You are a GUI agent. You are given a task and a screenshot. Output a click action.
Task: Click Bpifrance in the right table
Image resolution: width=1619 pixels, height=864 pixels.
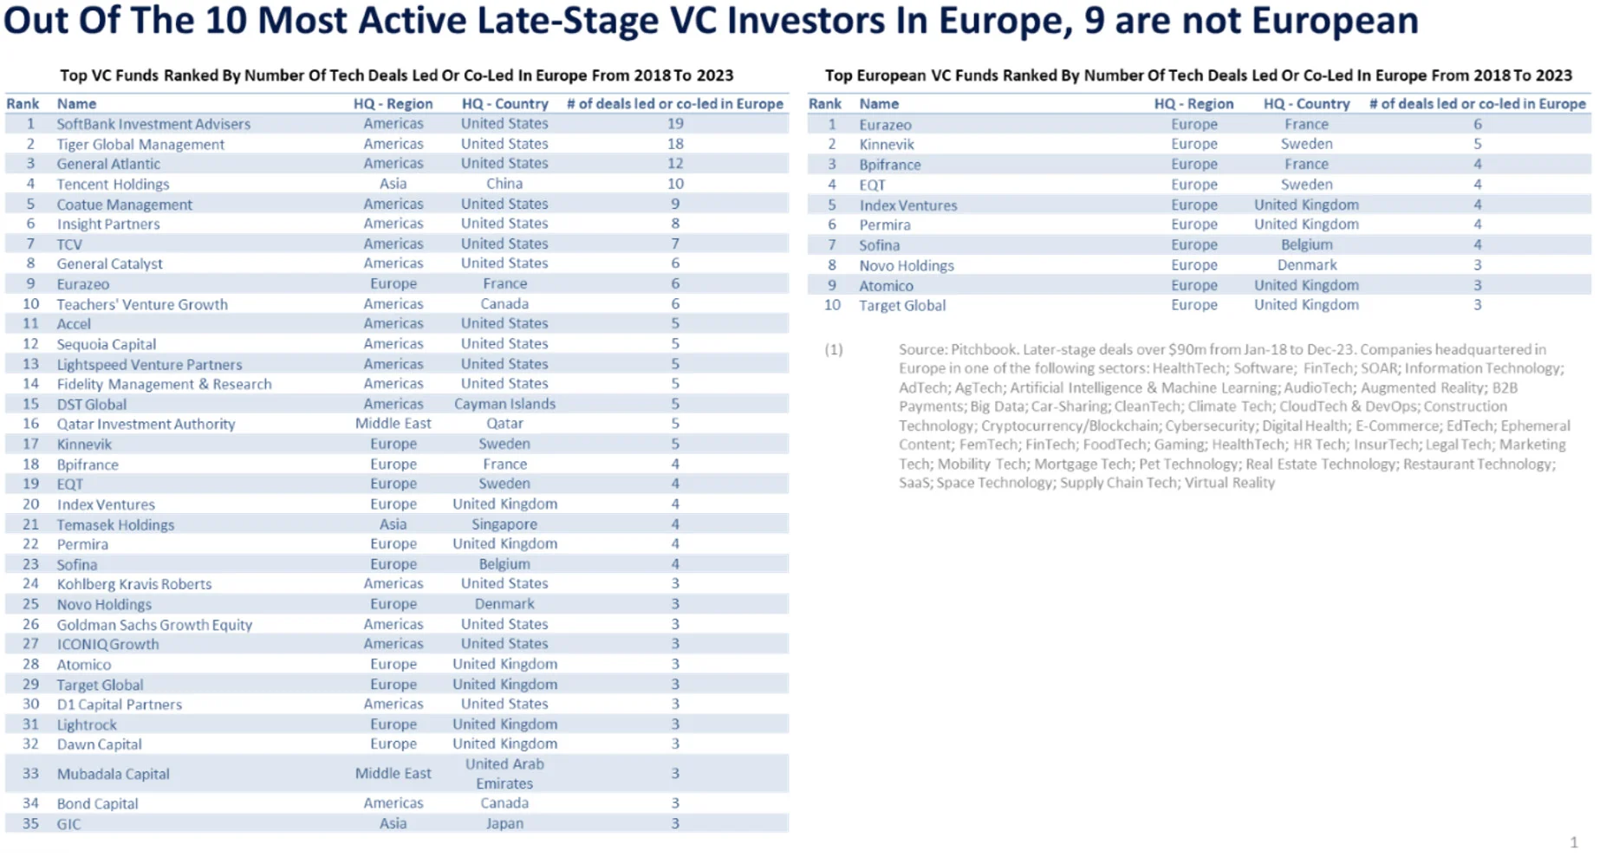coord(889,165)
